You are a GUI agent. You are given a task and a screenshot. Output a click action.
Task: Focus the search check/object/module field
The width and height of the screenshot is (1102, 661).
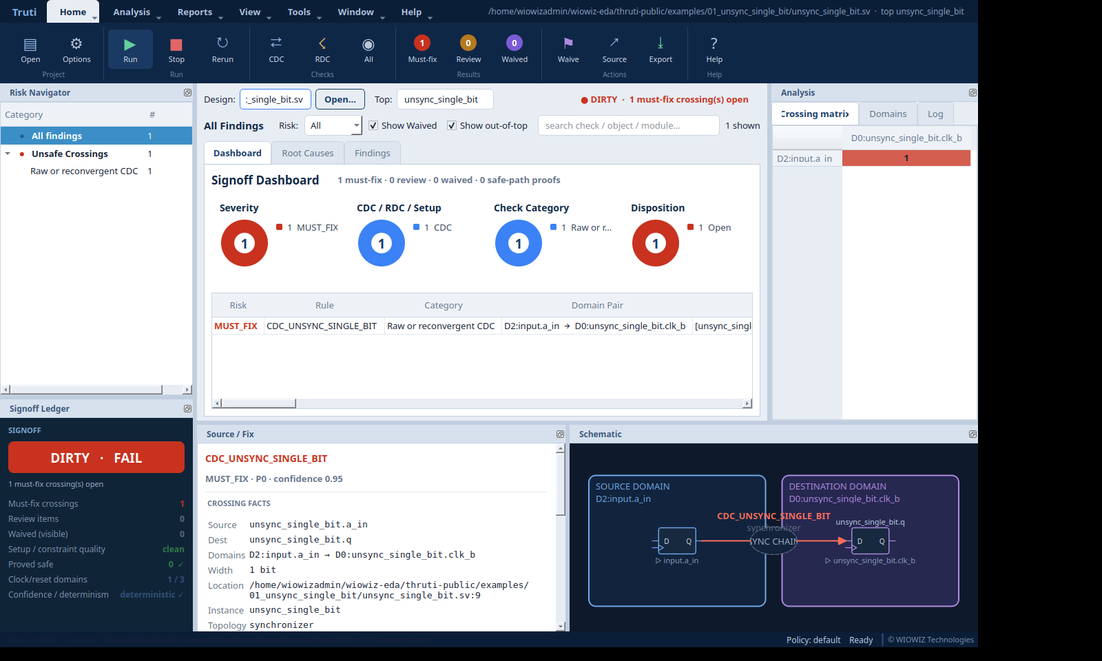pyautogui.click(x=629, y=125)
